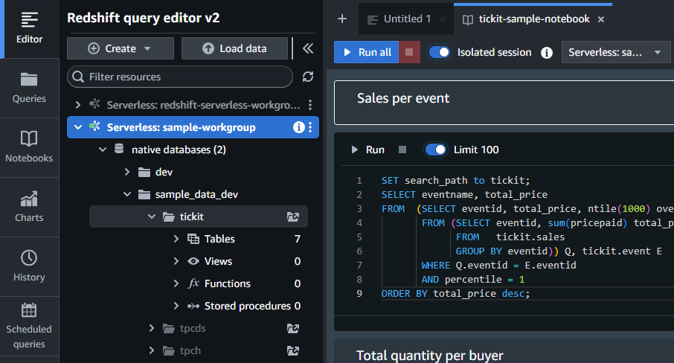Open the Create dropdown
The image size is (674, 363).
click(x=121, y=48)
